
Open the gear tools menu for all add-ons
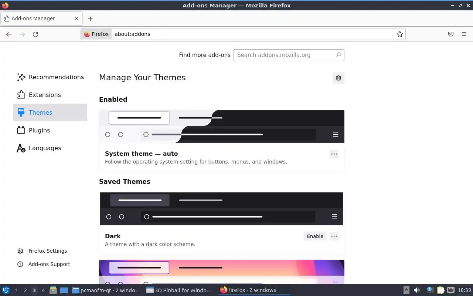(x=338, y=78)
